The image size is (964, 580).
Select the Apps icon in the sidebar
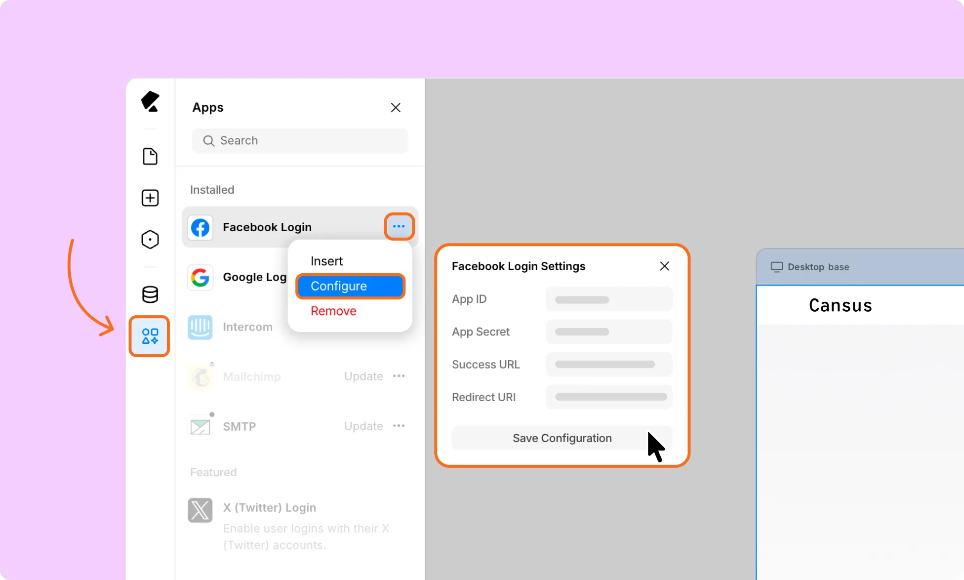pyautogui.click(x=150, y=336)
